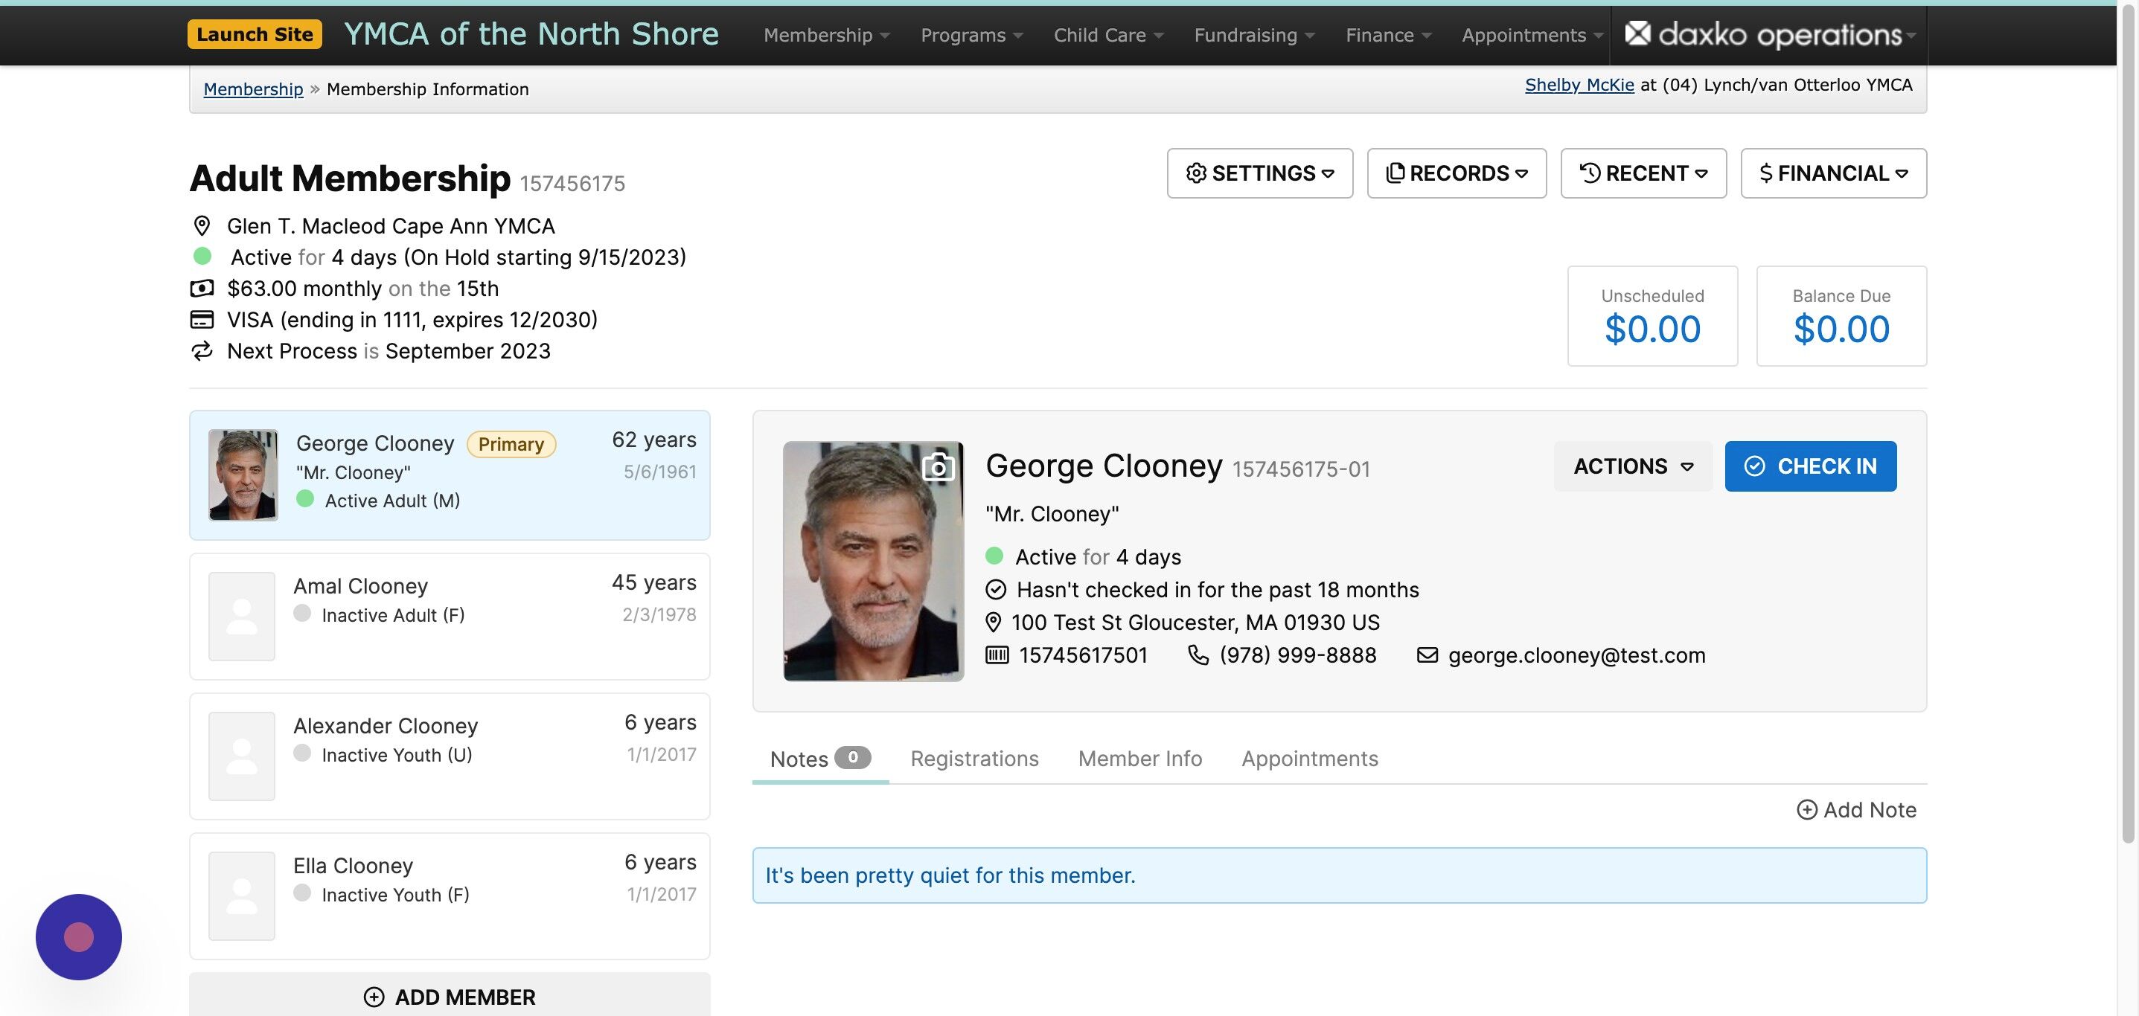Open the Actions dropdown for George Clooney
Viewport: 2139px width, 1016px height.
coord(1632,466)
